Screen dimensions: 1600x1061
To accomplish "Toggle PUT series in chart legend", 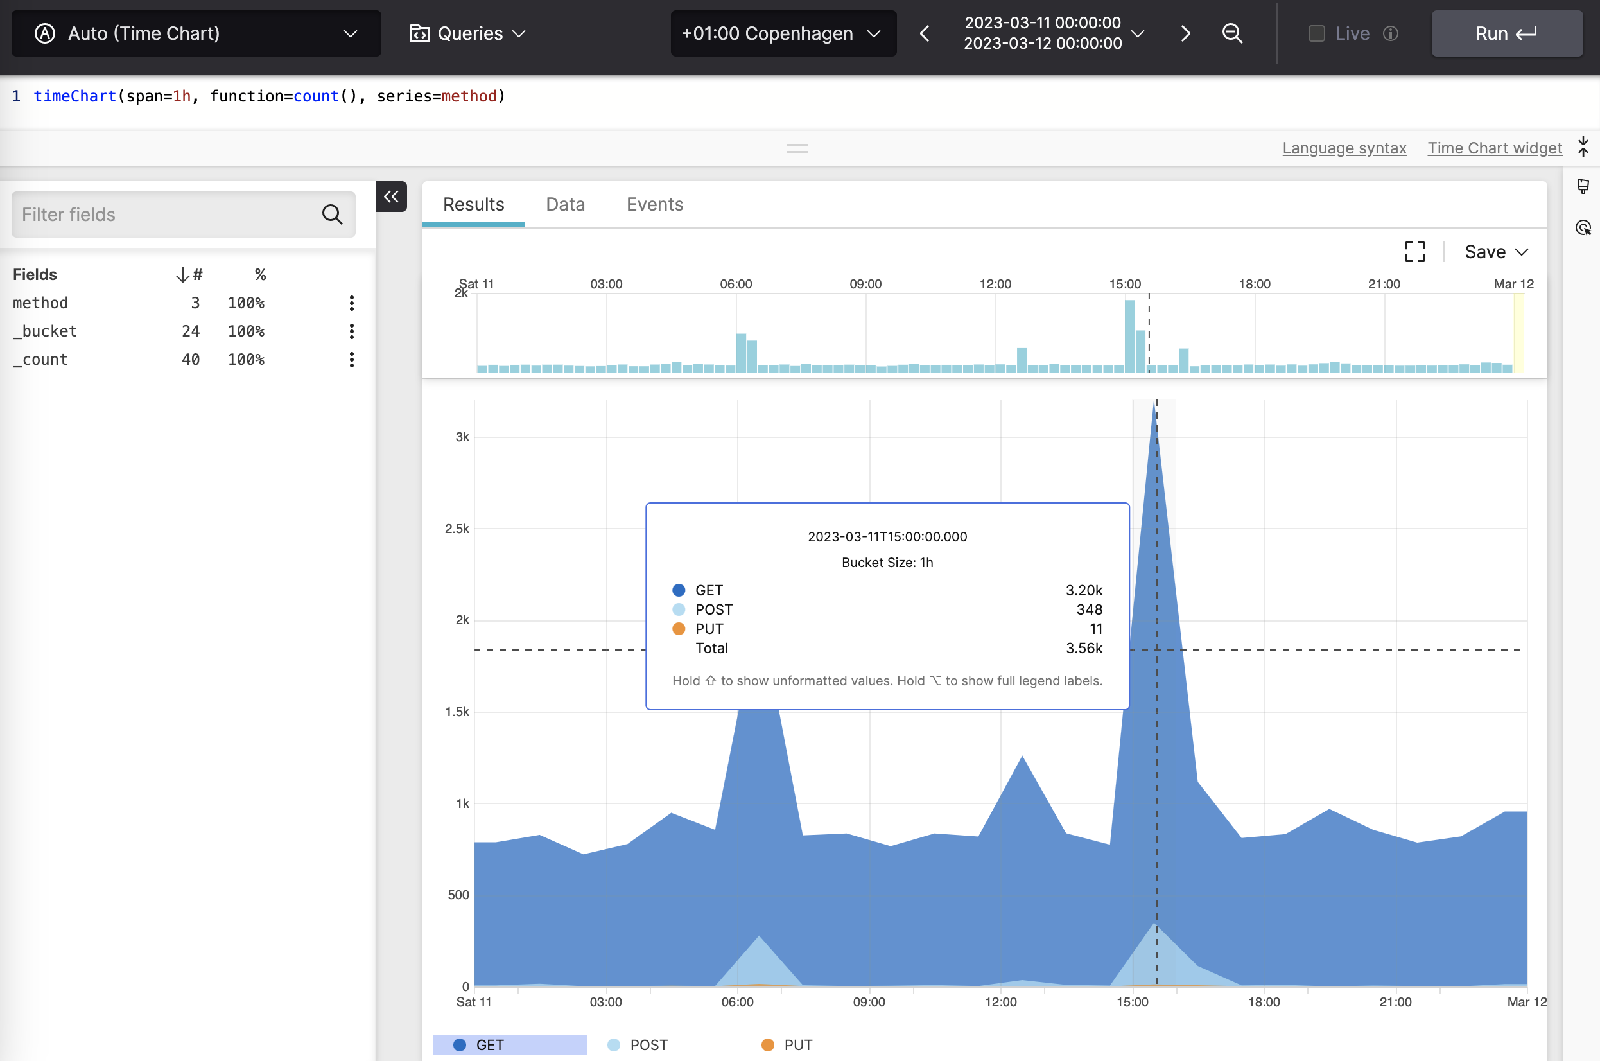I will 797,1044.
